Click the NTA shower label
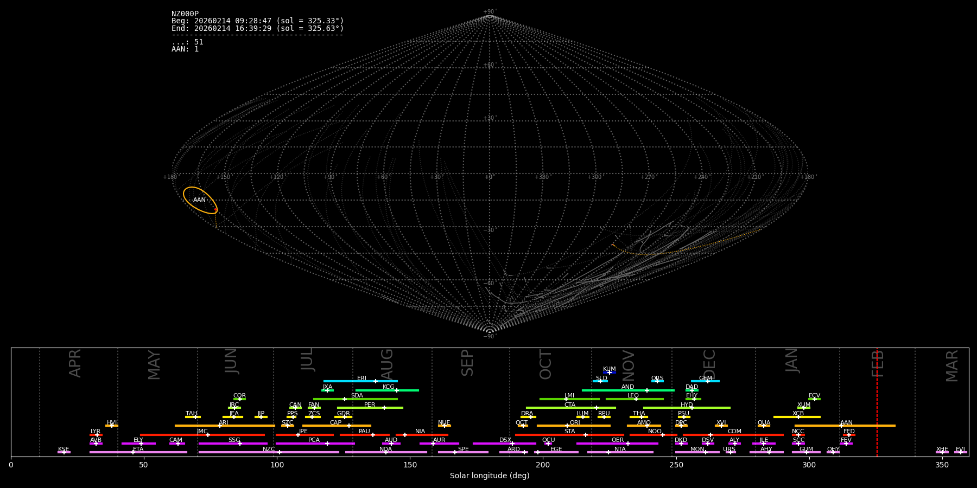The image size is (977, 488). tap(620, 450)
